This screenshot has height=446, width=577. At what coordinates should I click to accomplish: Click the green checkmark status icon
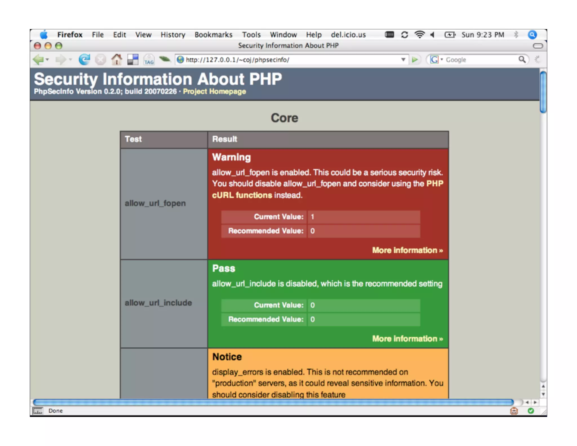click(x=531, y=411)
